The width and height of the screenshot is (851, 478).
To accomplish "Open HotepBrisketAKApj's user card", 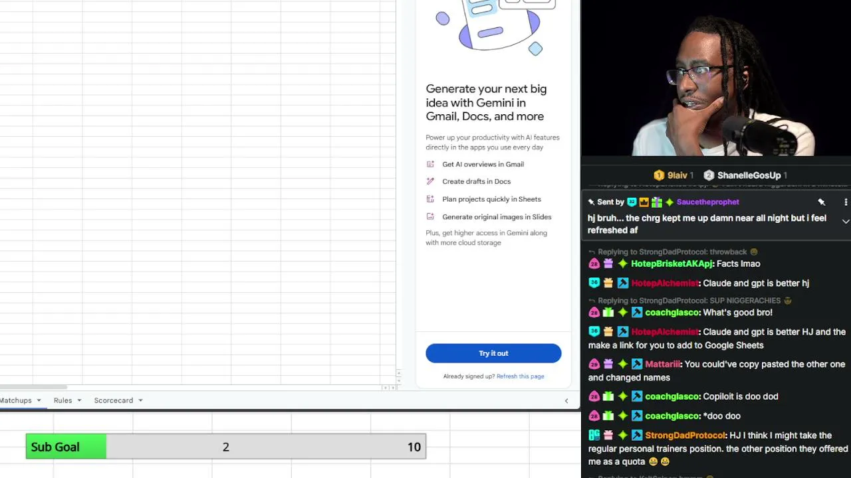I will 671,264.
